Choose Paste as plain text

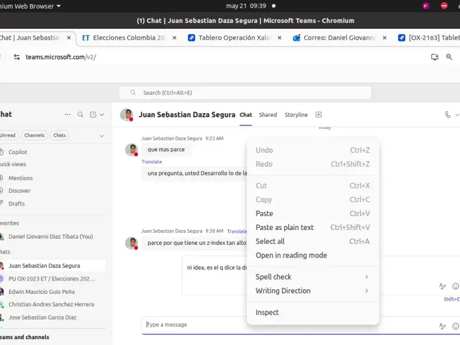point(313,227)
